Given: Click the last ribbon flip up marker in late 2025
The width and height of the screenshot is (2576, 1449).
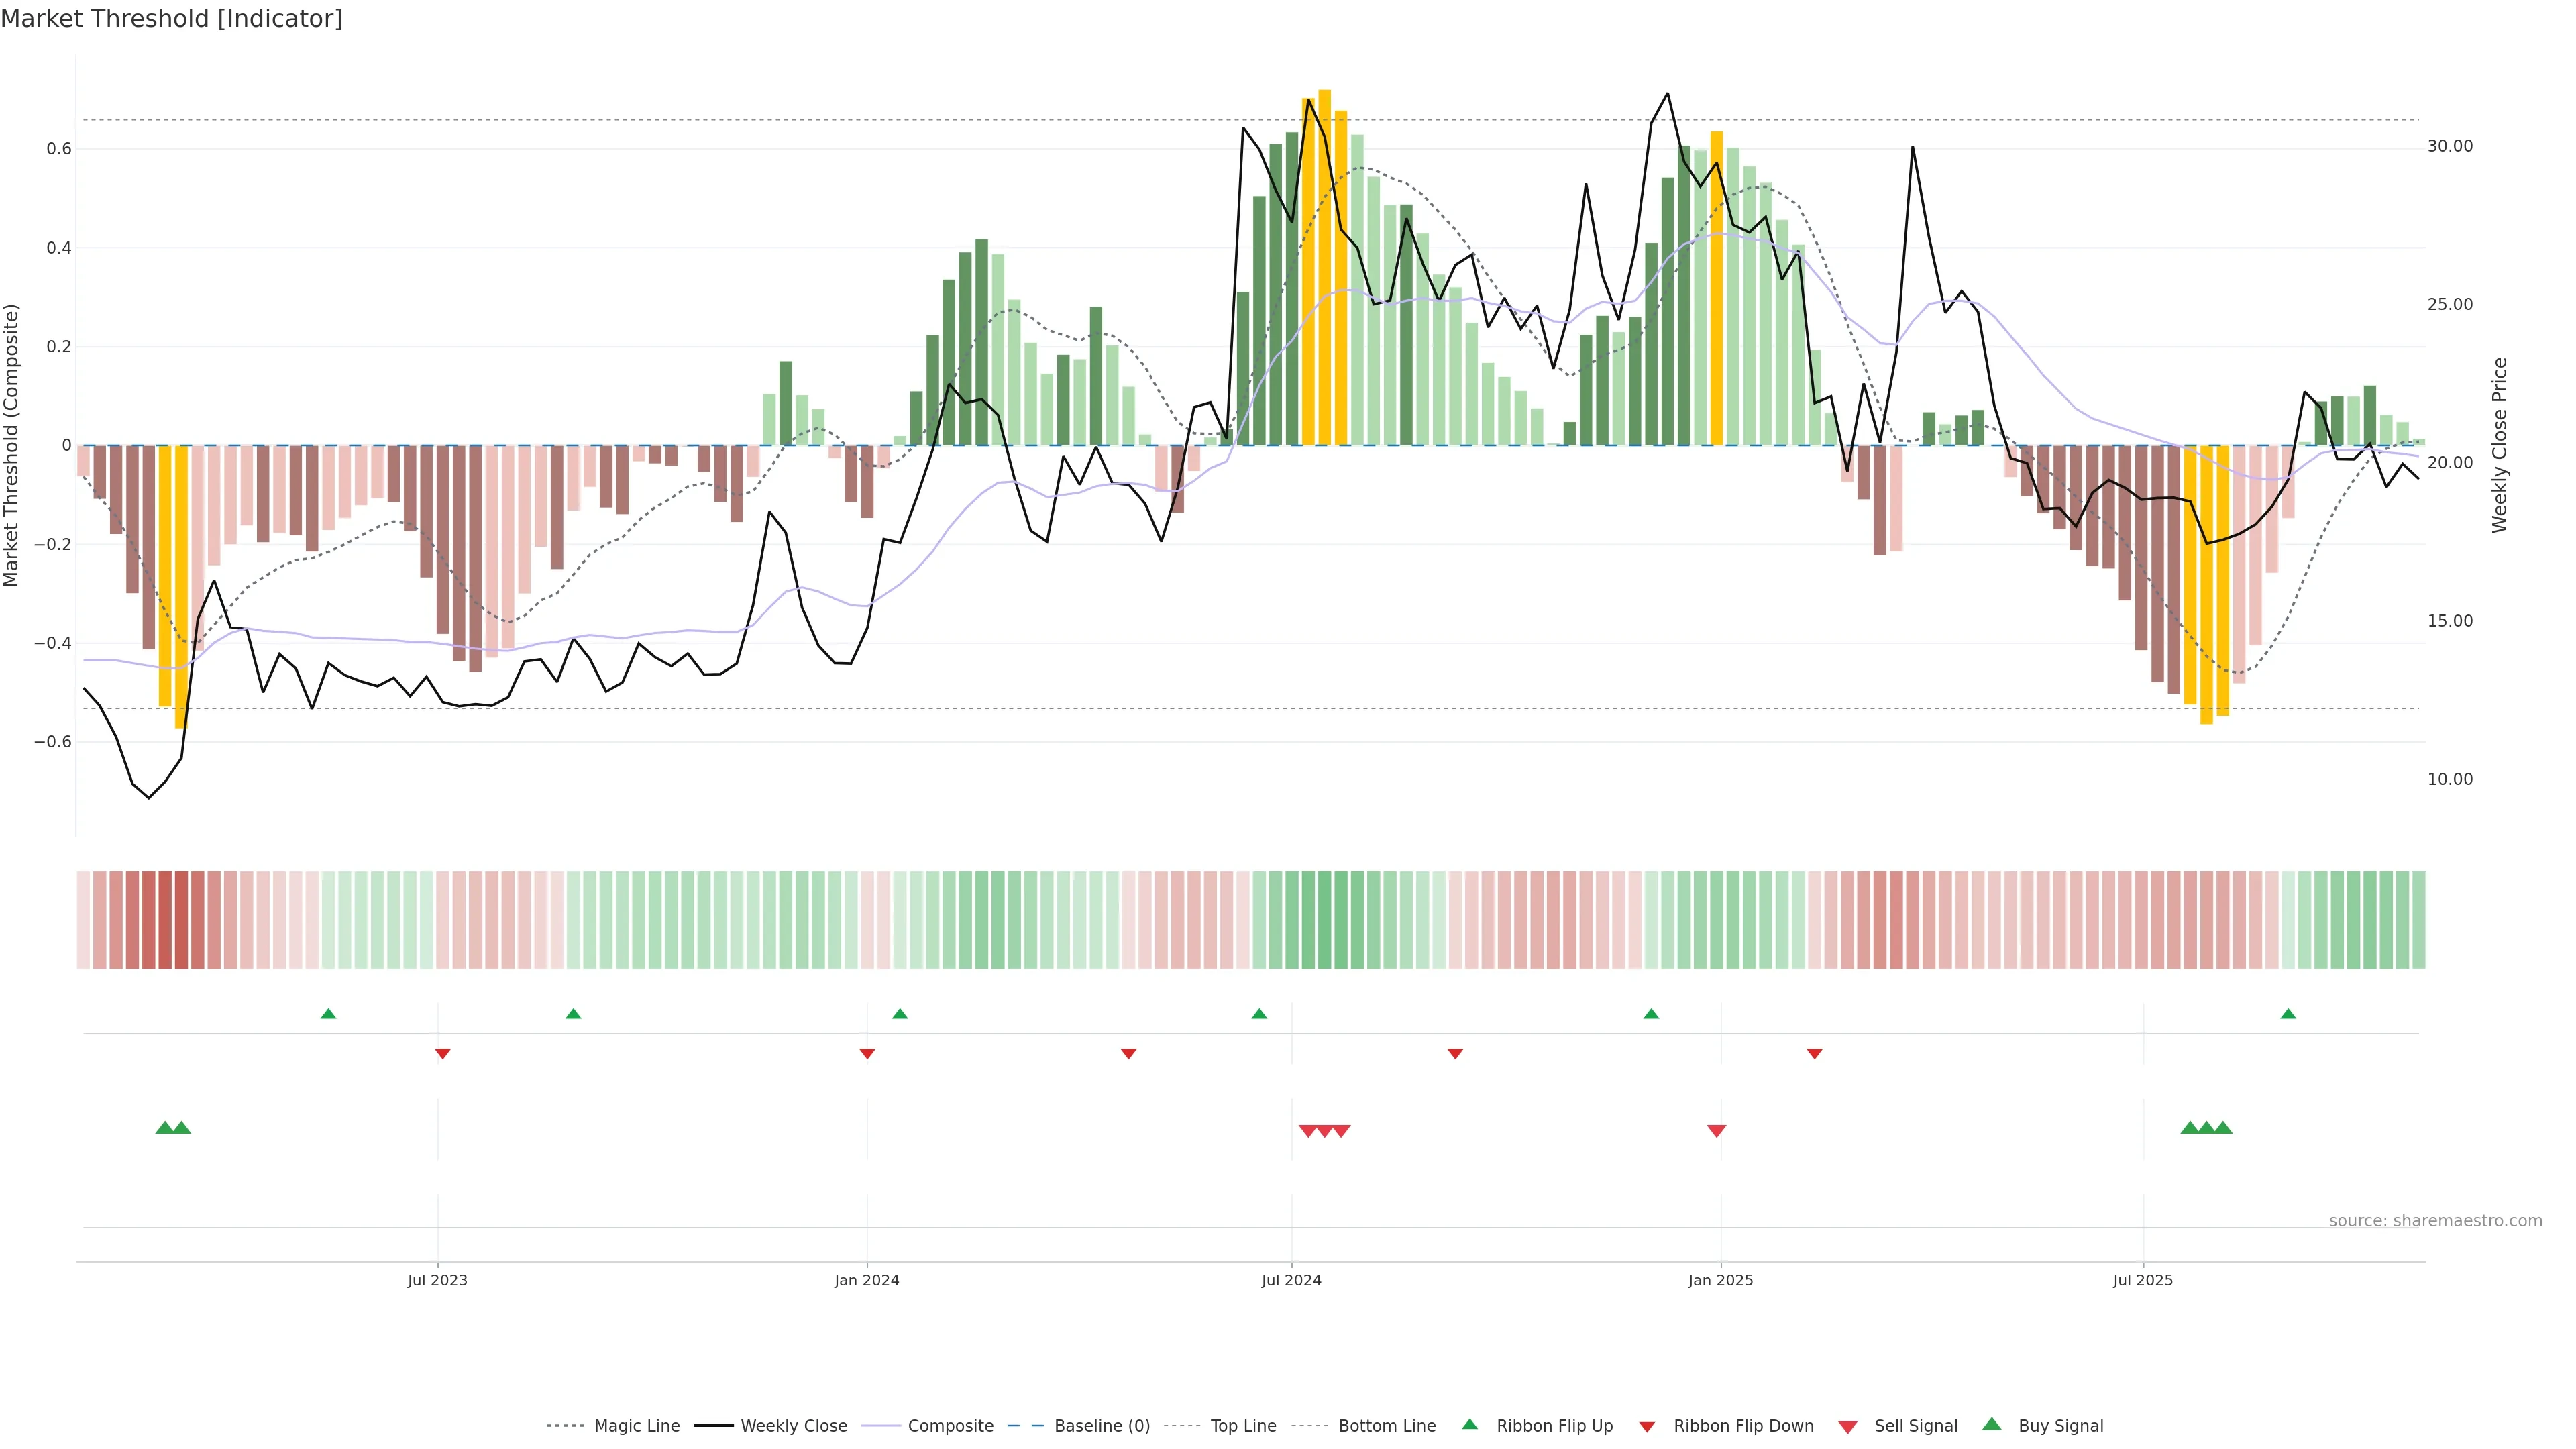Looking at the screenshot, I should coord(2288,1014).
